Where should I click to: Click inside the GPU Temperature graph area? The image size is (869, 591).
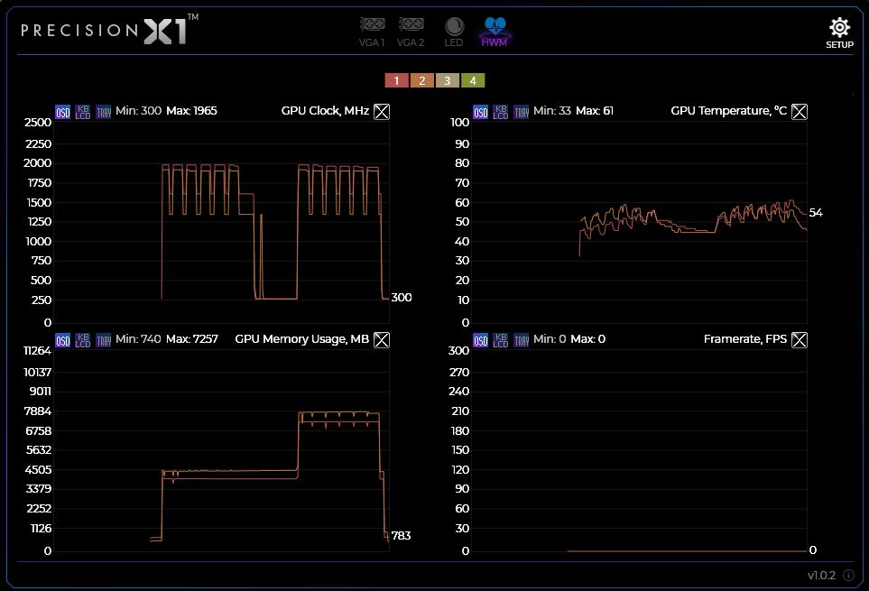639,223
